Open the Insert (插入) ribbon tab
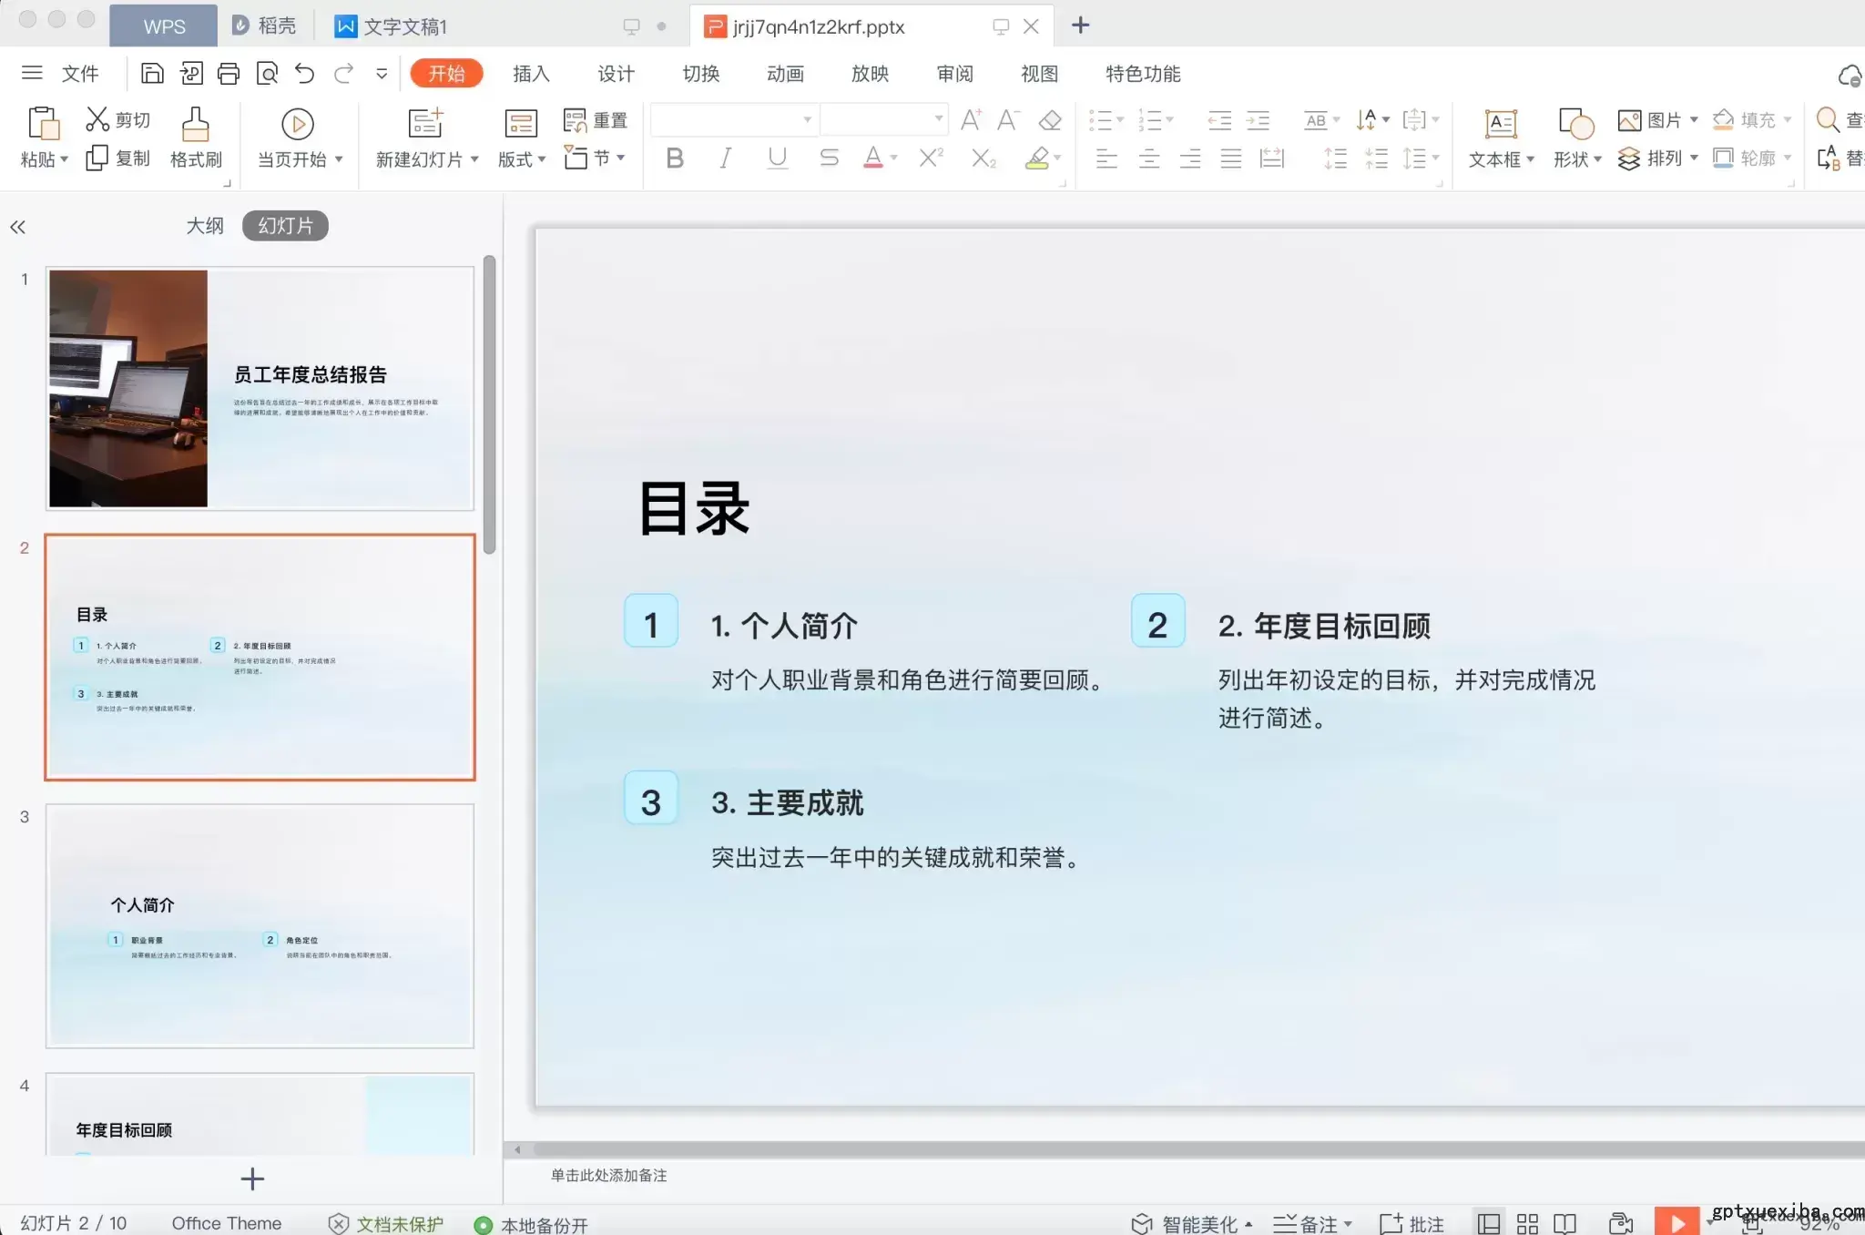 click(531, 74)
